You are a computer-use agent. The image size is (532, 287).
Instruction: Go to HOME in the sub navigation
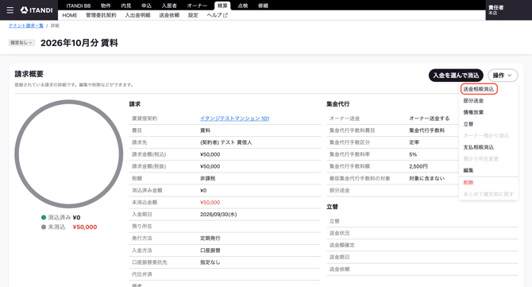(70, 15)
